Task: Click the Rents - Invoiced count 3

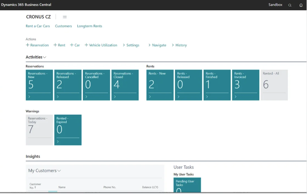Action: click(x=237, y=85)
